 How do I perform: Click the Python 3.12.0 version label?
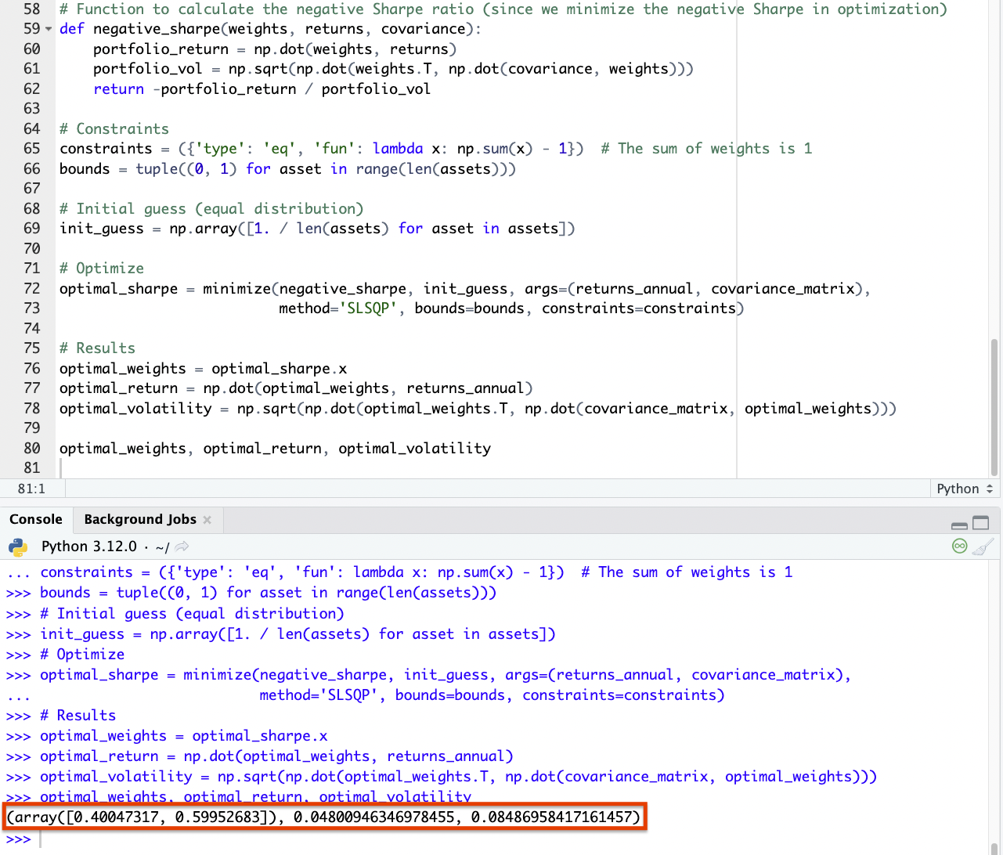(x=88, y=547)
